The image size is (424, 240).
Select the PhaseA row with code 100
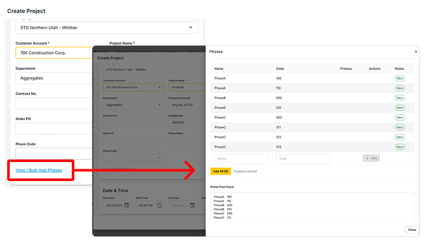tap(312, 78)
